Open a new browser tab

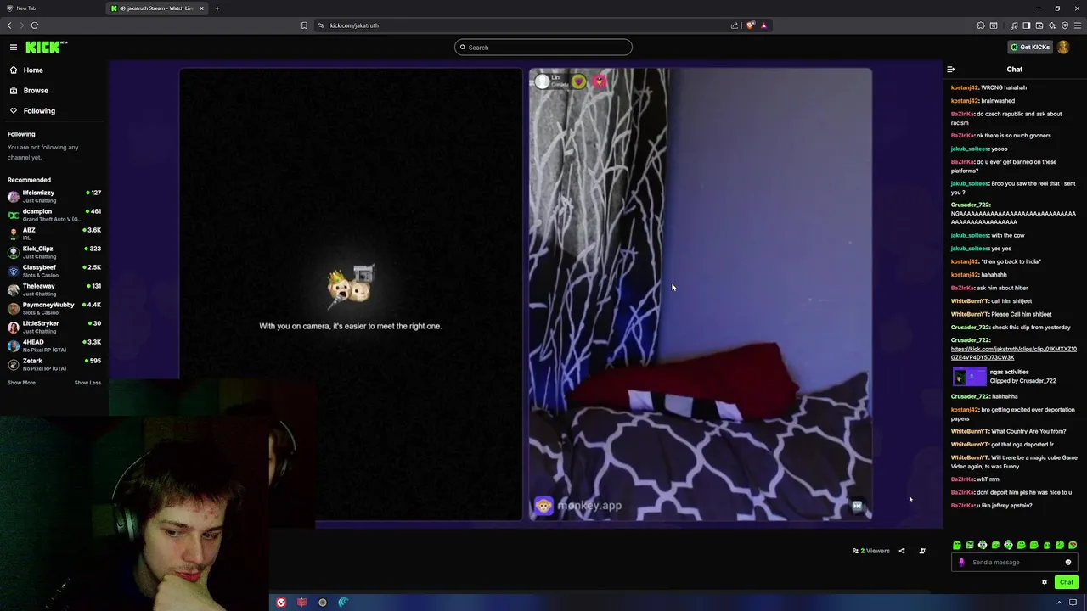click(x=217, y=8)
